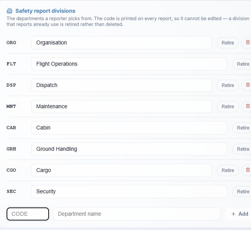251x230 pixels.
Task: Click the FLT division code
Action: pyautogui.click(x=11, y=64)
